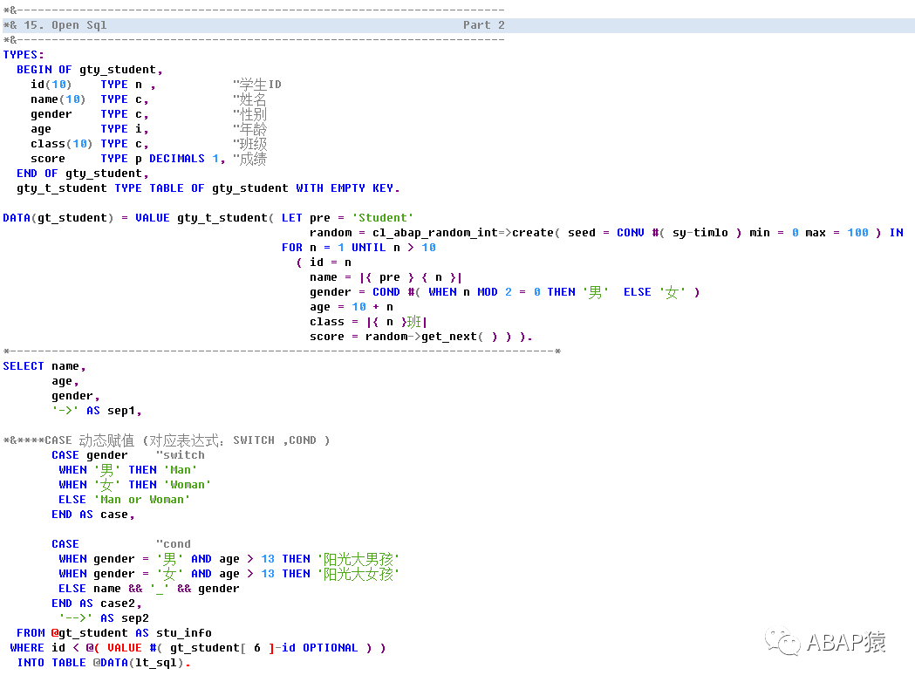Click the 'END OF gty_student,' line
This screenshot has height=682, width=915.
click(82, 174)
